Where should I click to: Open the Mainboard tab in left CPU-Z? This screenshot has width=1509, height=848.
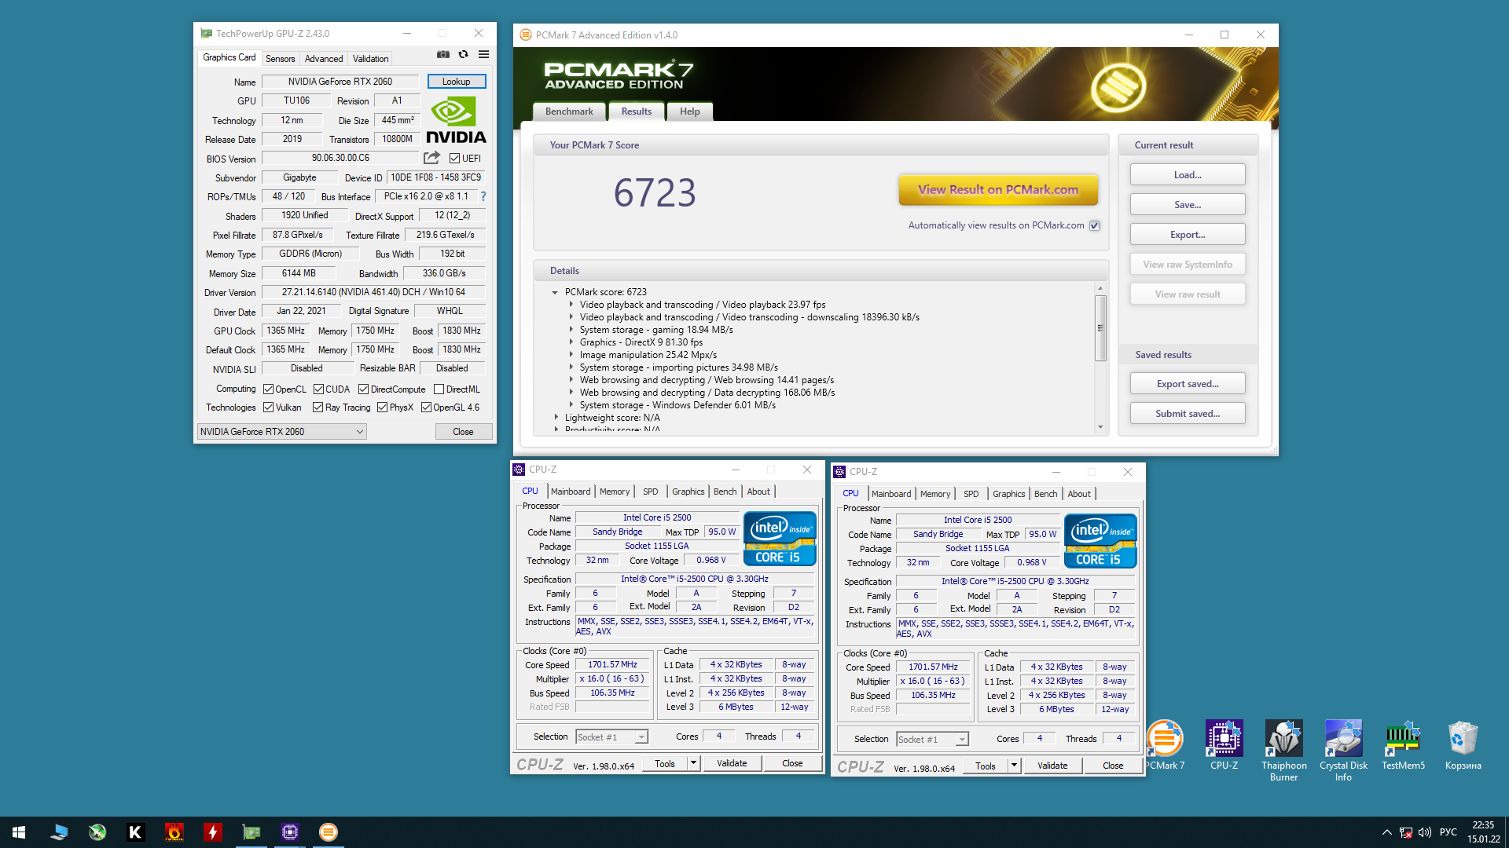click(x=571, y=492)
